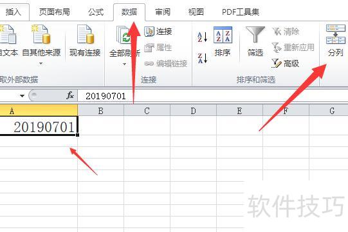Open the 公式 ribbon tab

click(x=96, y=12)
